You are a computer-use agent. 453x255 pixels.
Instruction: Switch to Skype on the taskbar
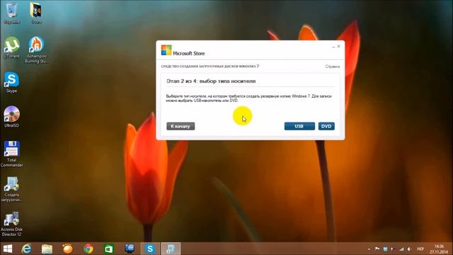coord(150,249)
